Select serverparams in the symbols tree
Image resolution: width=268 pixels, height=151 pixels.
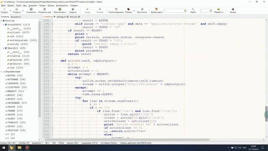tap(23, 40)
